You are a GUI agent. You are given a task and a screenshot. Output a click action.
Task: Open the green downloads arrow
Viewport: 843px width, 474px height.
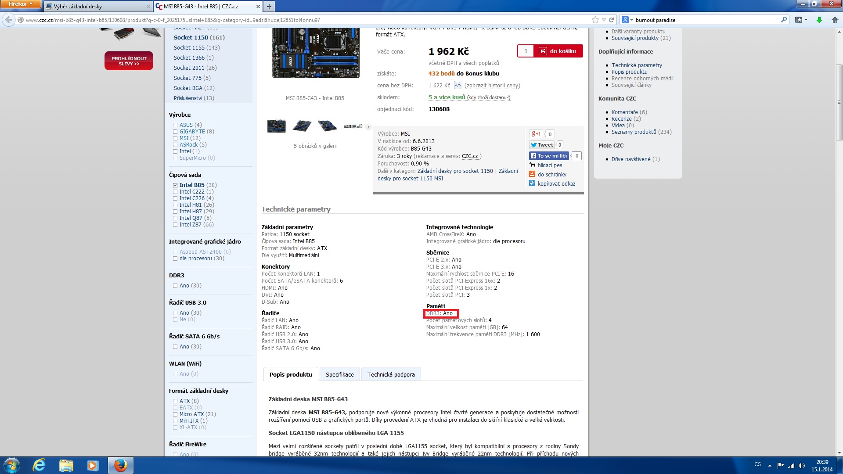pos(819,20)
